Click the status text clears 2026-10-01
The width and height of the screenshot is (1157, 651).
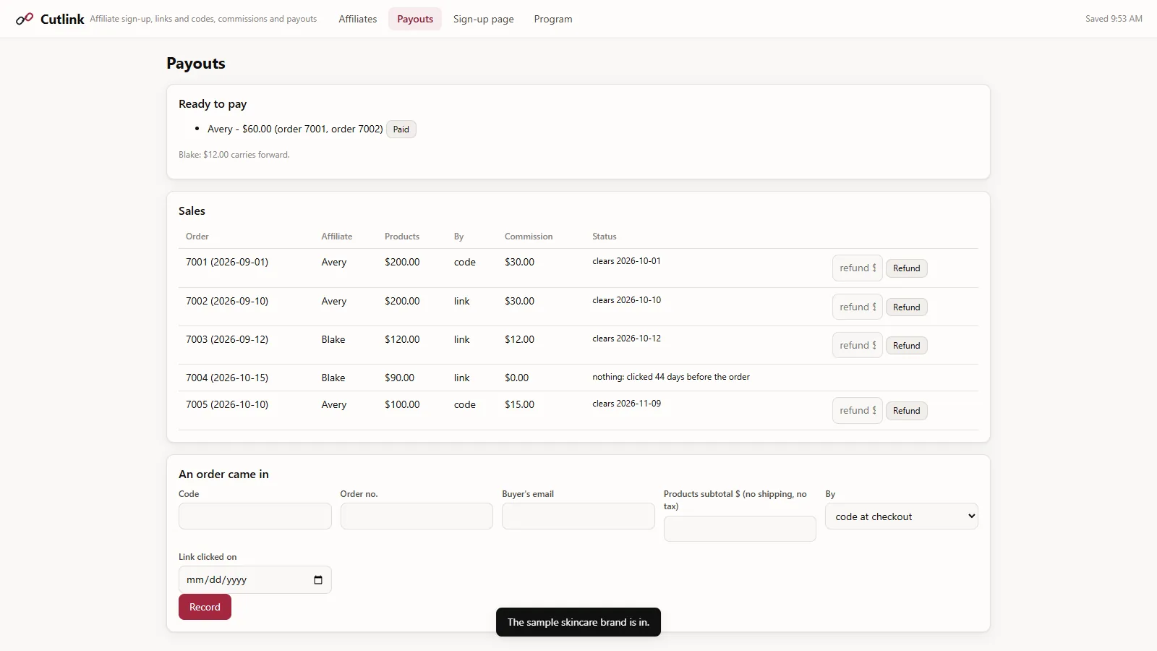[626, 261]
